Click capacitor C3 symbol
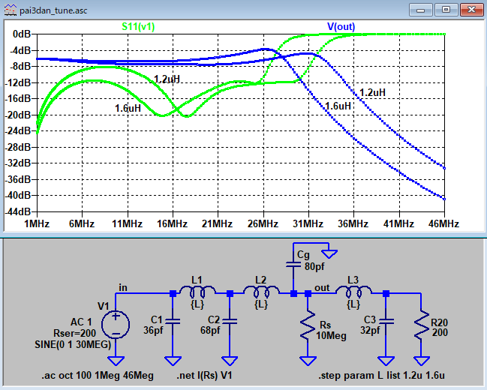 click(x=386, y=321)
